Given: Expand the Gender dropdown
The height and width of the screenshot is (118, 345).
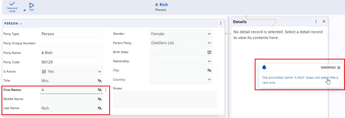Looking at the screenshot, I should (209, 34).
